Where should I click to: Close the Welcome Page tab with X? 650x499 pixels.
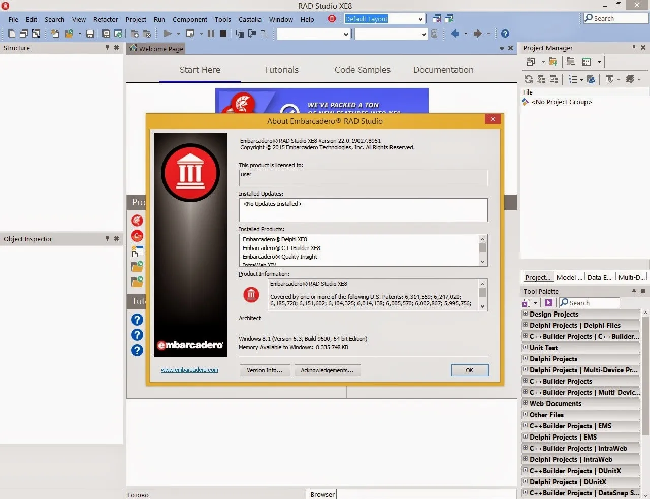coord(511,48)
